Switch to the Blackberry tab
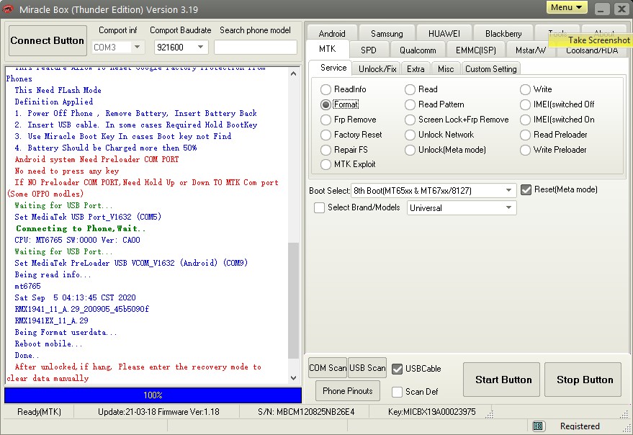 click(503, 34)
